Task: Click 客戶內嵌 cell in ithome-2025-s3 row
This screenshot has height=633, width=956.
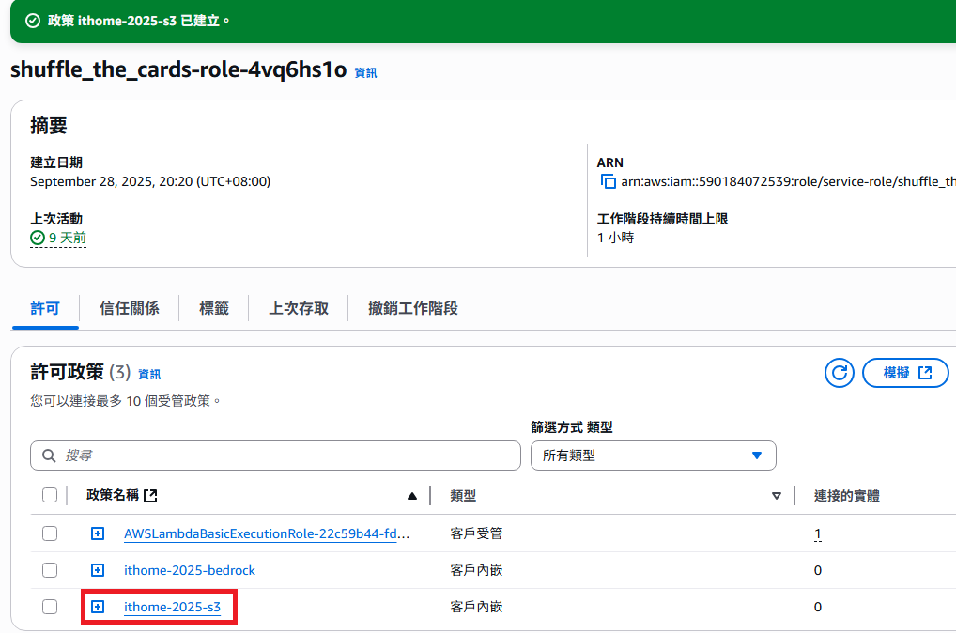Action: pyautogui.click(x=476, y=607)
